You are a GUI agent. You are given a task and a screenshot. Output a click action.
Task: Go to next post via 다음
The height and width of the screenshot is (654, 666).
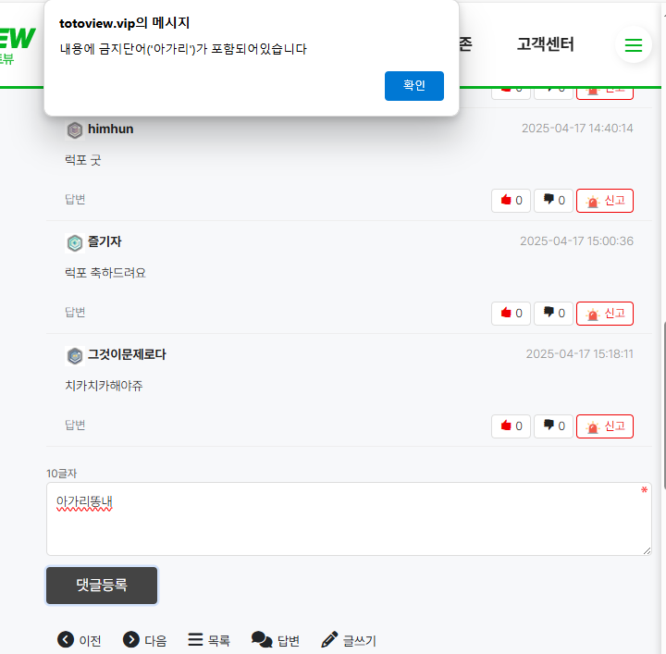point(145,640)
